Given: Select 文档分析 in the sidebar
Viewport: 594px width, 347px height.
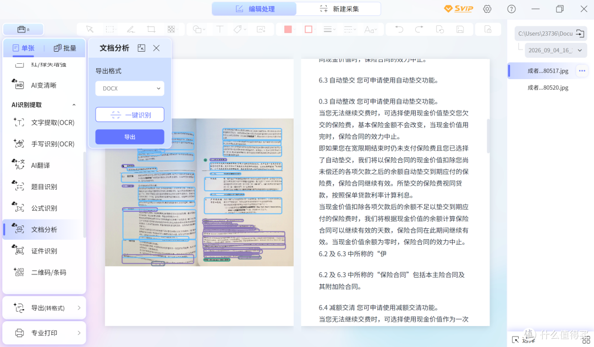Looking at the screenshot, I should pos(44,229).
